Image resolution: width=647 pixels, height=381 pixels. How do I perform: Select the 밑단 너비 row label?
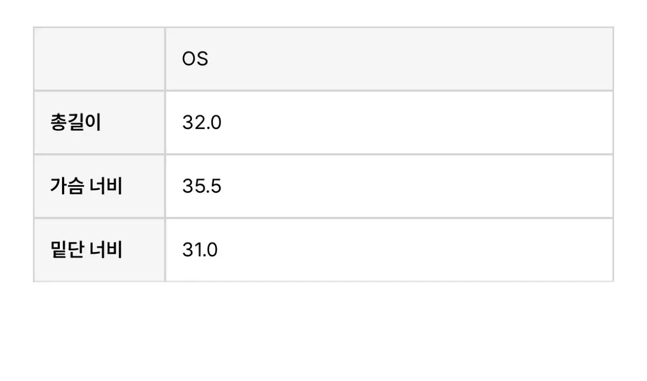pos(86,250)
